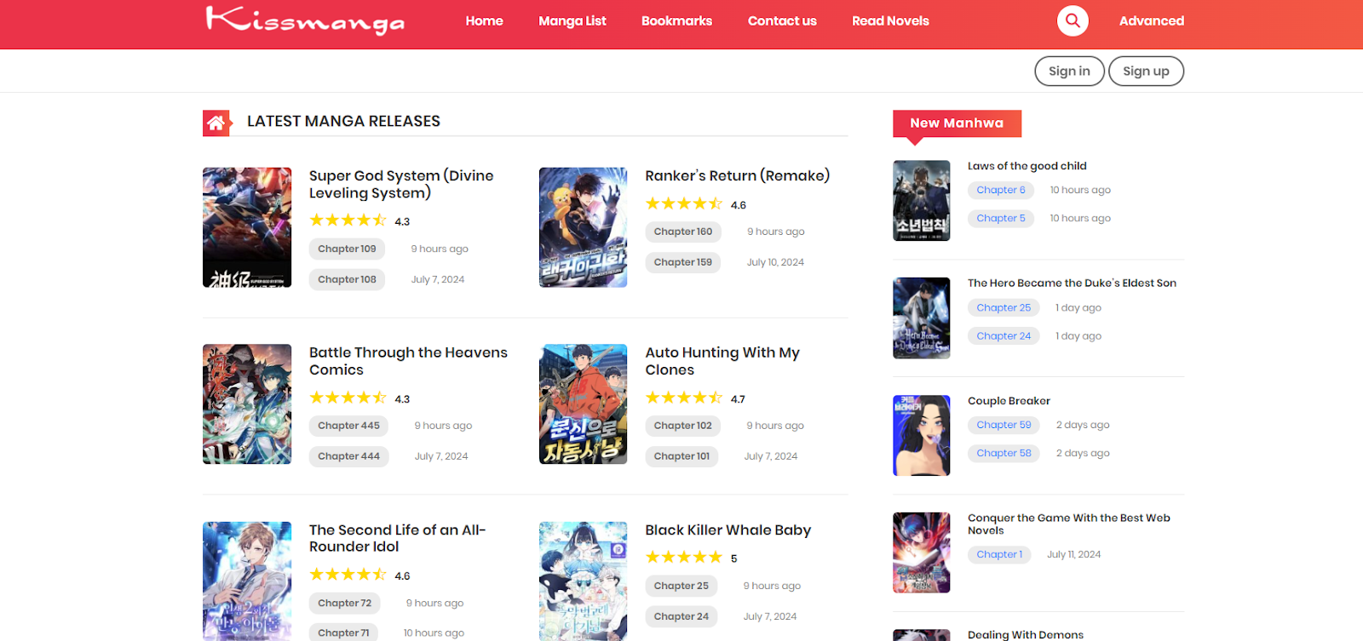The width and height of the screenshot is (1363, 641).
Task: Open Auto Hunting With My Clones cover
Action: 584,404
